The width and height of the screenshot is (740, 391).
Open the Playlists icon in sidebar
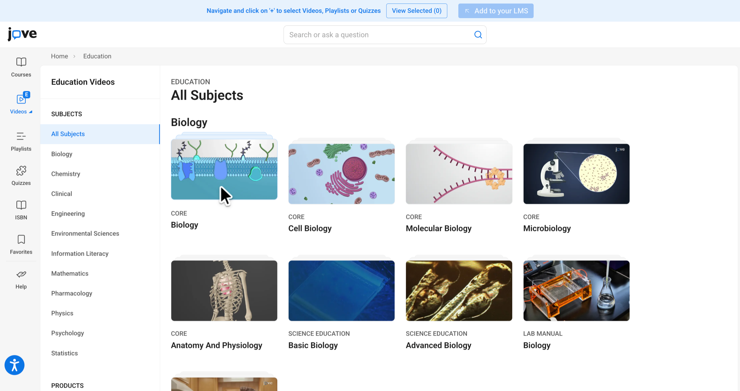(21, 136)
